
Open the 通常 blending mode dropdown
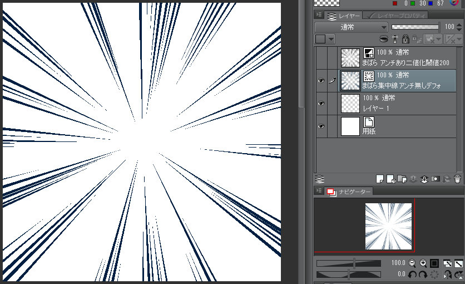[351, 27]
